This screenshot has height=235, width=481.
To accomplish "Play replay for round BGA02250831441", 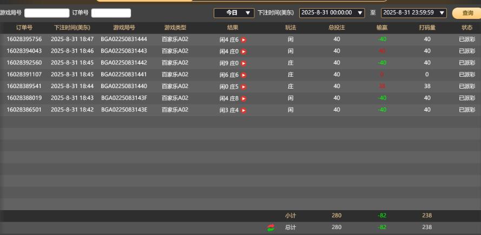I will pyautogui.click(x=243, y=75).
